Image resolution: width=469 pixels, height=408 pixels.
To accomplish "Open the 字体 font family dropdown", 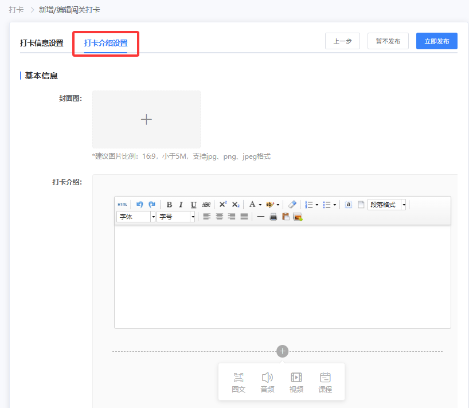I will [x=136, y=217].
